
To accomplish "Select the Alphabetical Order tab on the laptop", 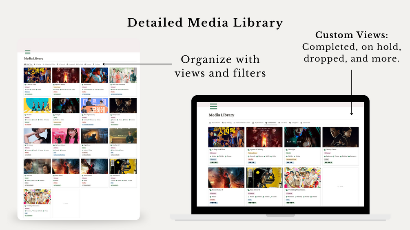I will coord(242,123).
